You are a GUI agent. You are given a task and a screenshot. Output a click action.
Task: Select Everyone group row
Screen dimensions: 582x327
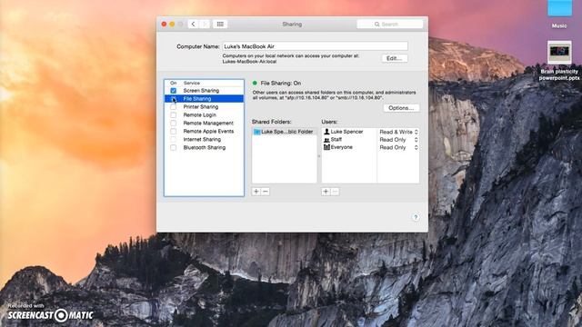[349, 147]
